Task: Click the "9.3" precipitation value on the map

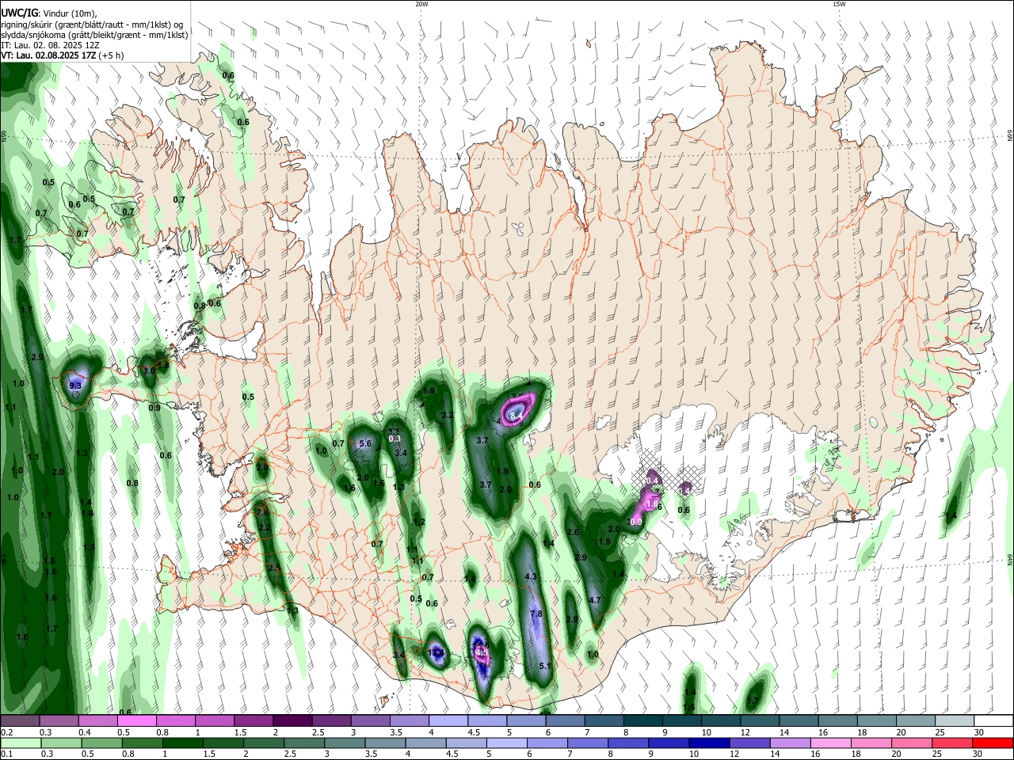Action: click(x=75, y=386)
